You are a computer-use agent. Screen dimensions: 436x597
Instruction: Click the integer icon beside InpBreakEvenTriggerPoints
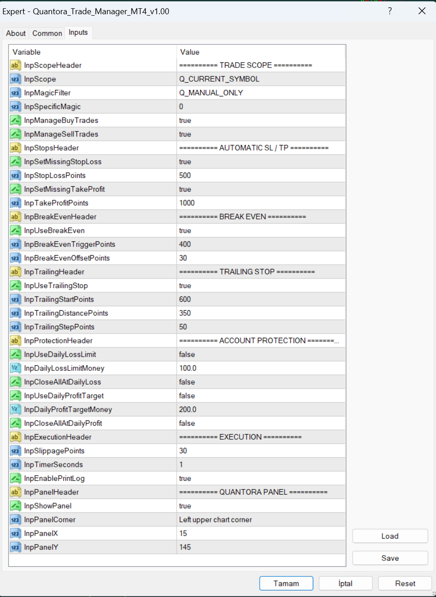16,244
